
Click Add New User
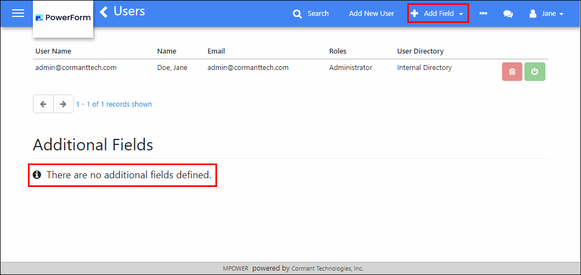click(371, 13)
